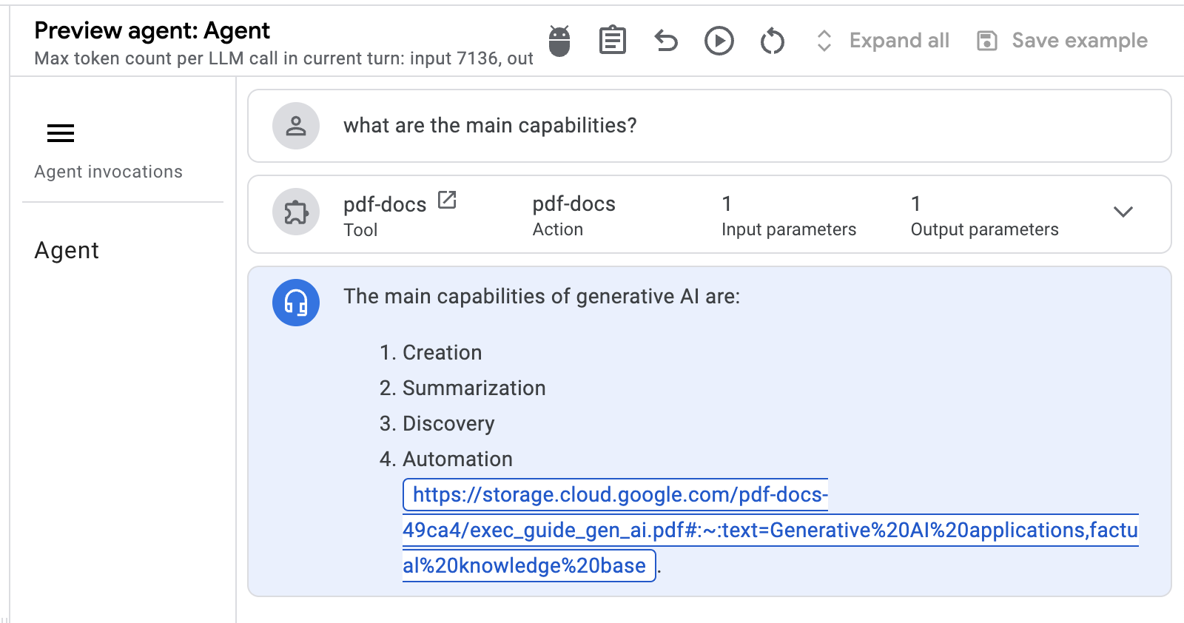Open the storage.cloud.google.com pdf link
The width and height of the screenshot is (1184, 623).
pos(770,531)
